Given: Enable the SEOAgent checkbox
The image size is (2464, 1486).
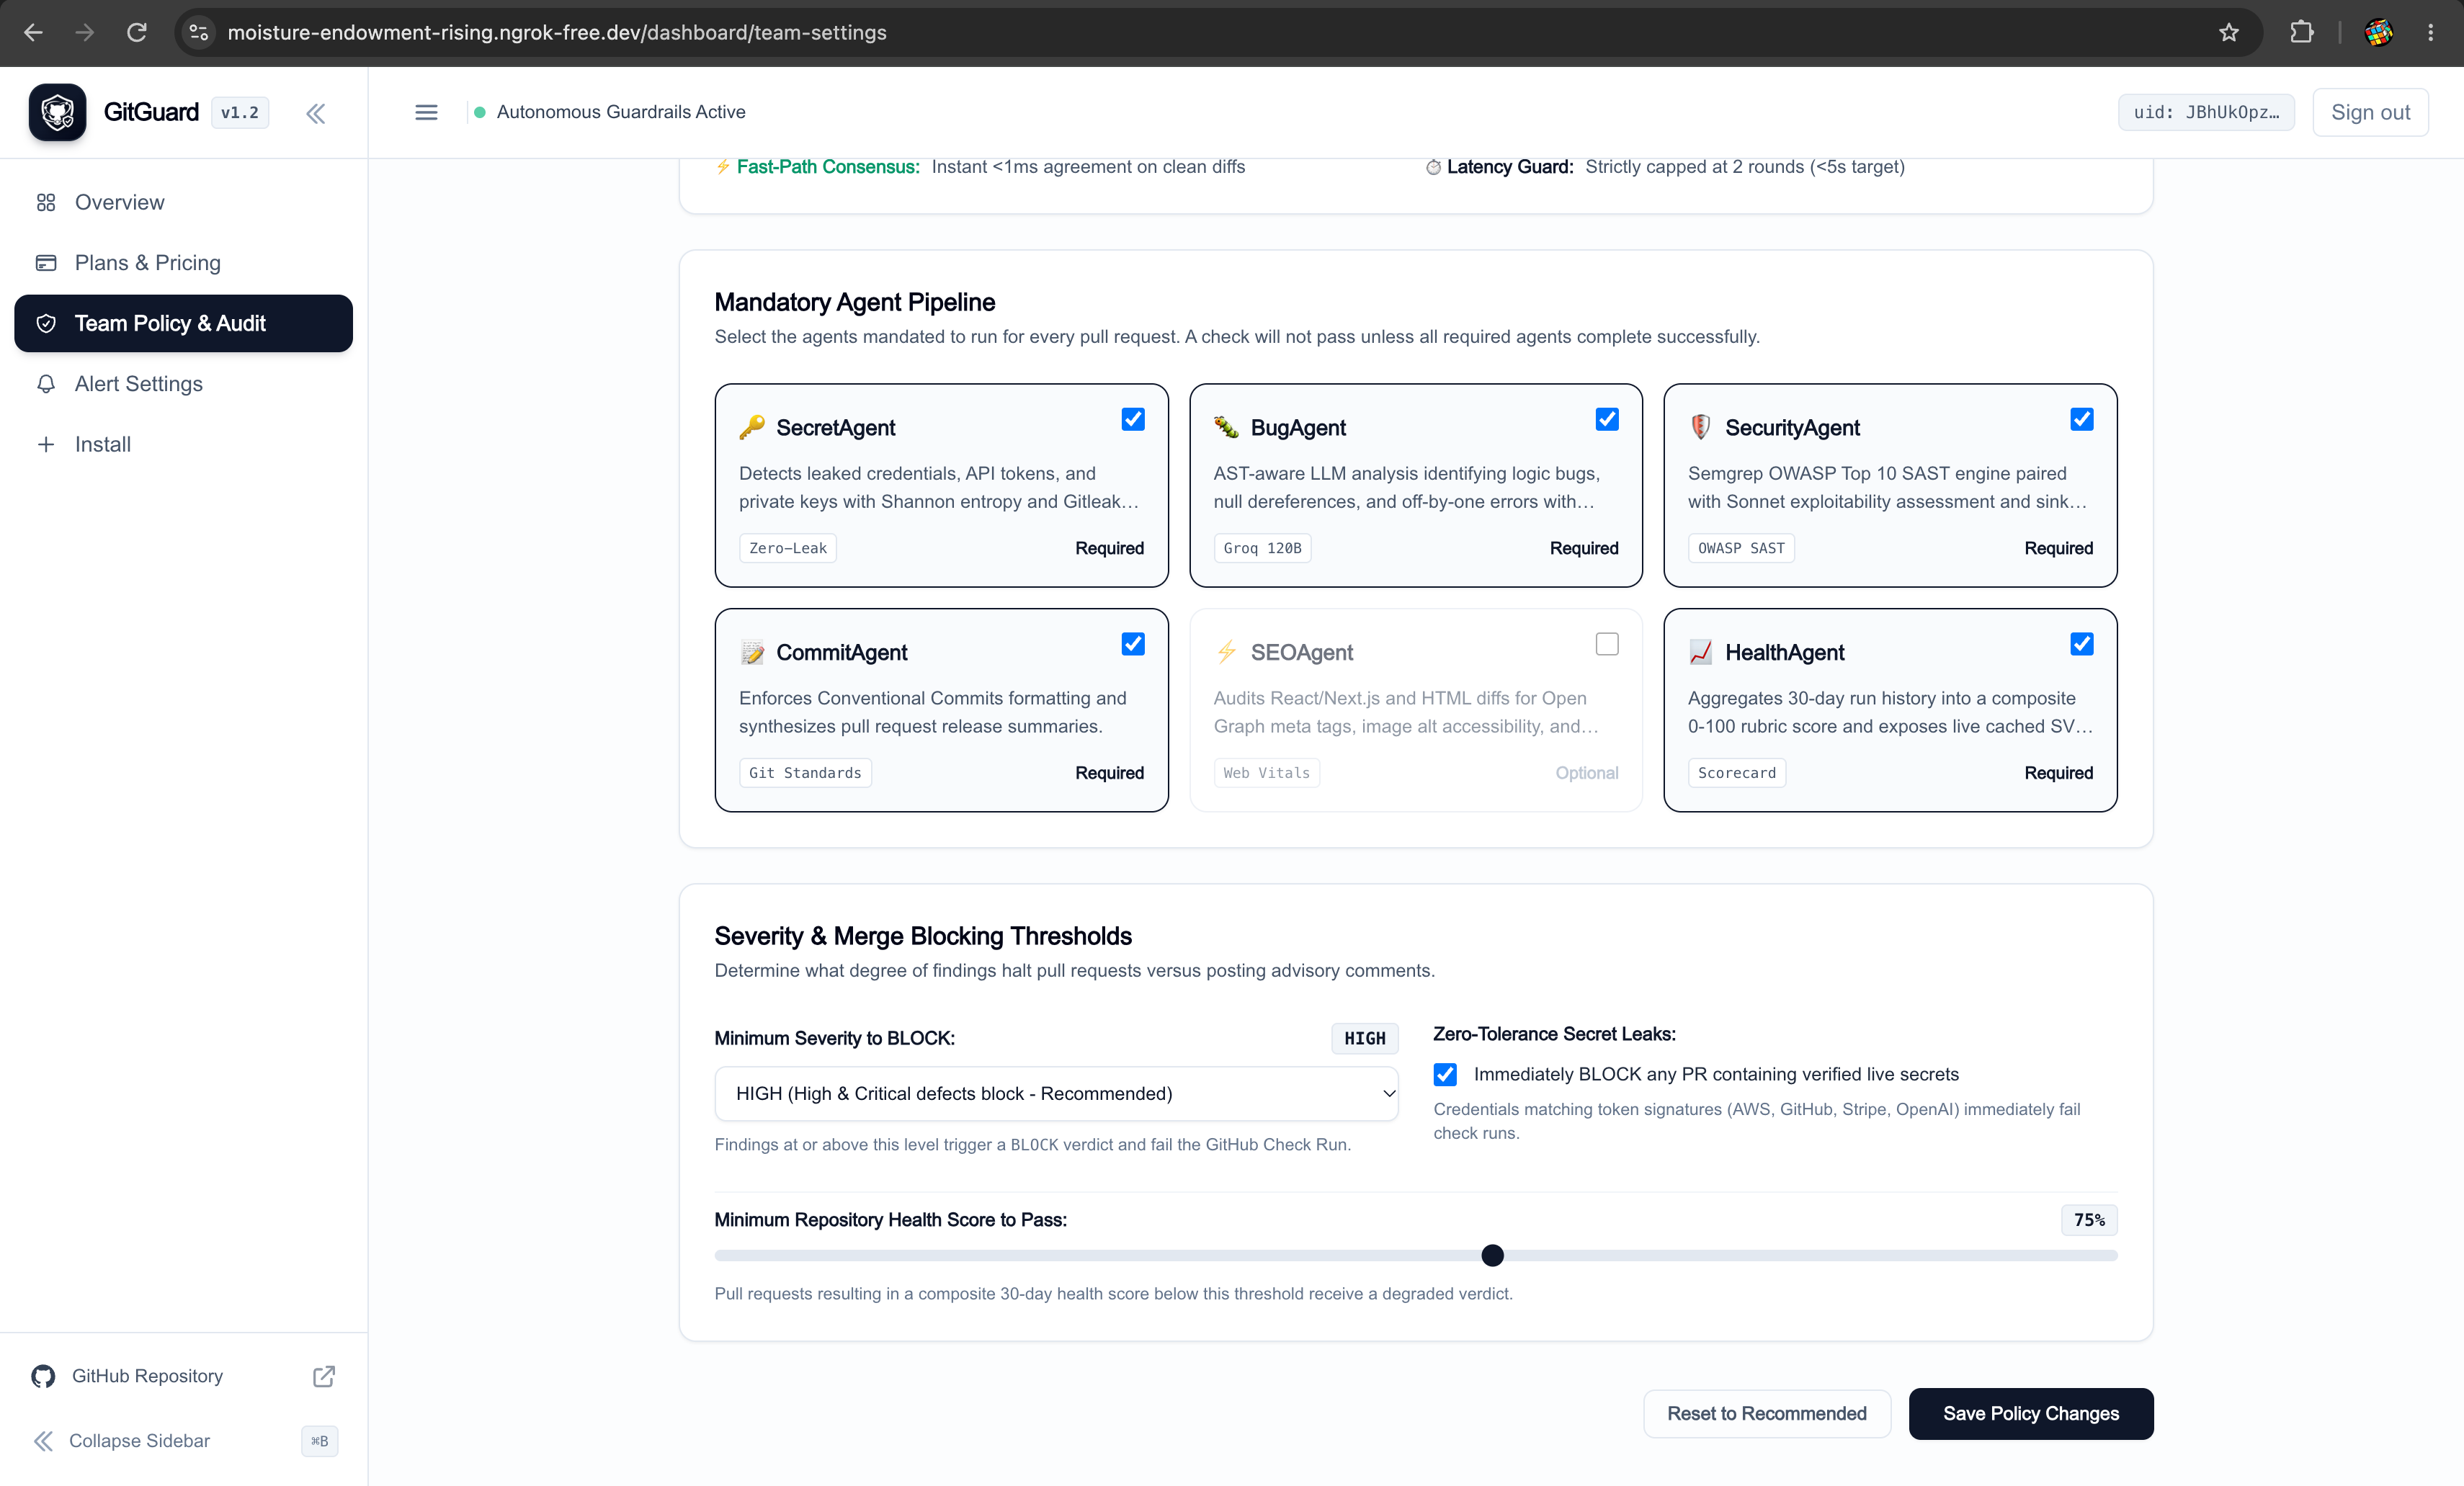Looking at the screenshot, I should coord(1607,645).
